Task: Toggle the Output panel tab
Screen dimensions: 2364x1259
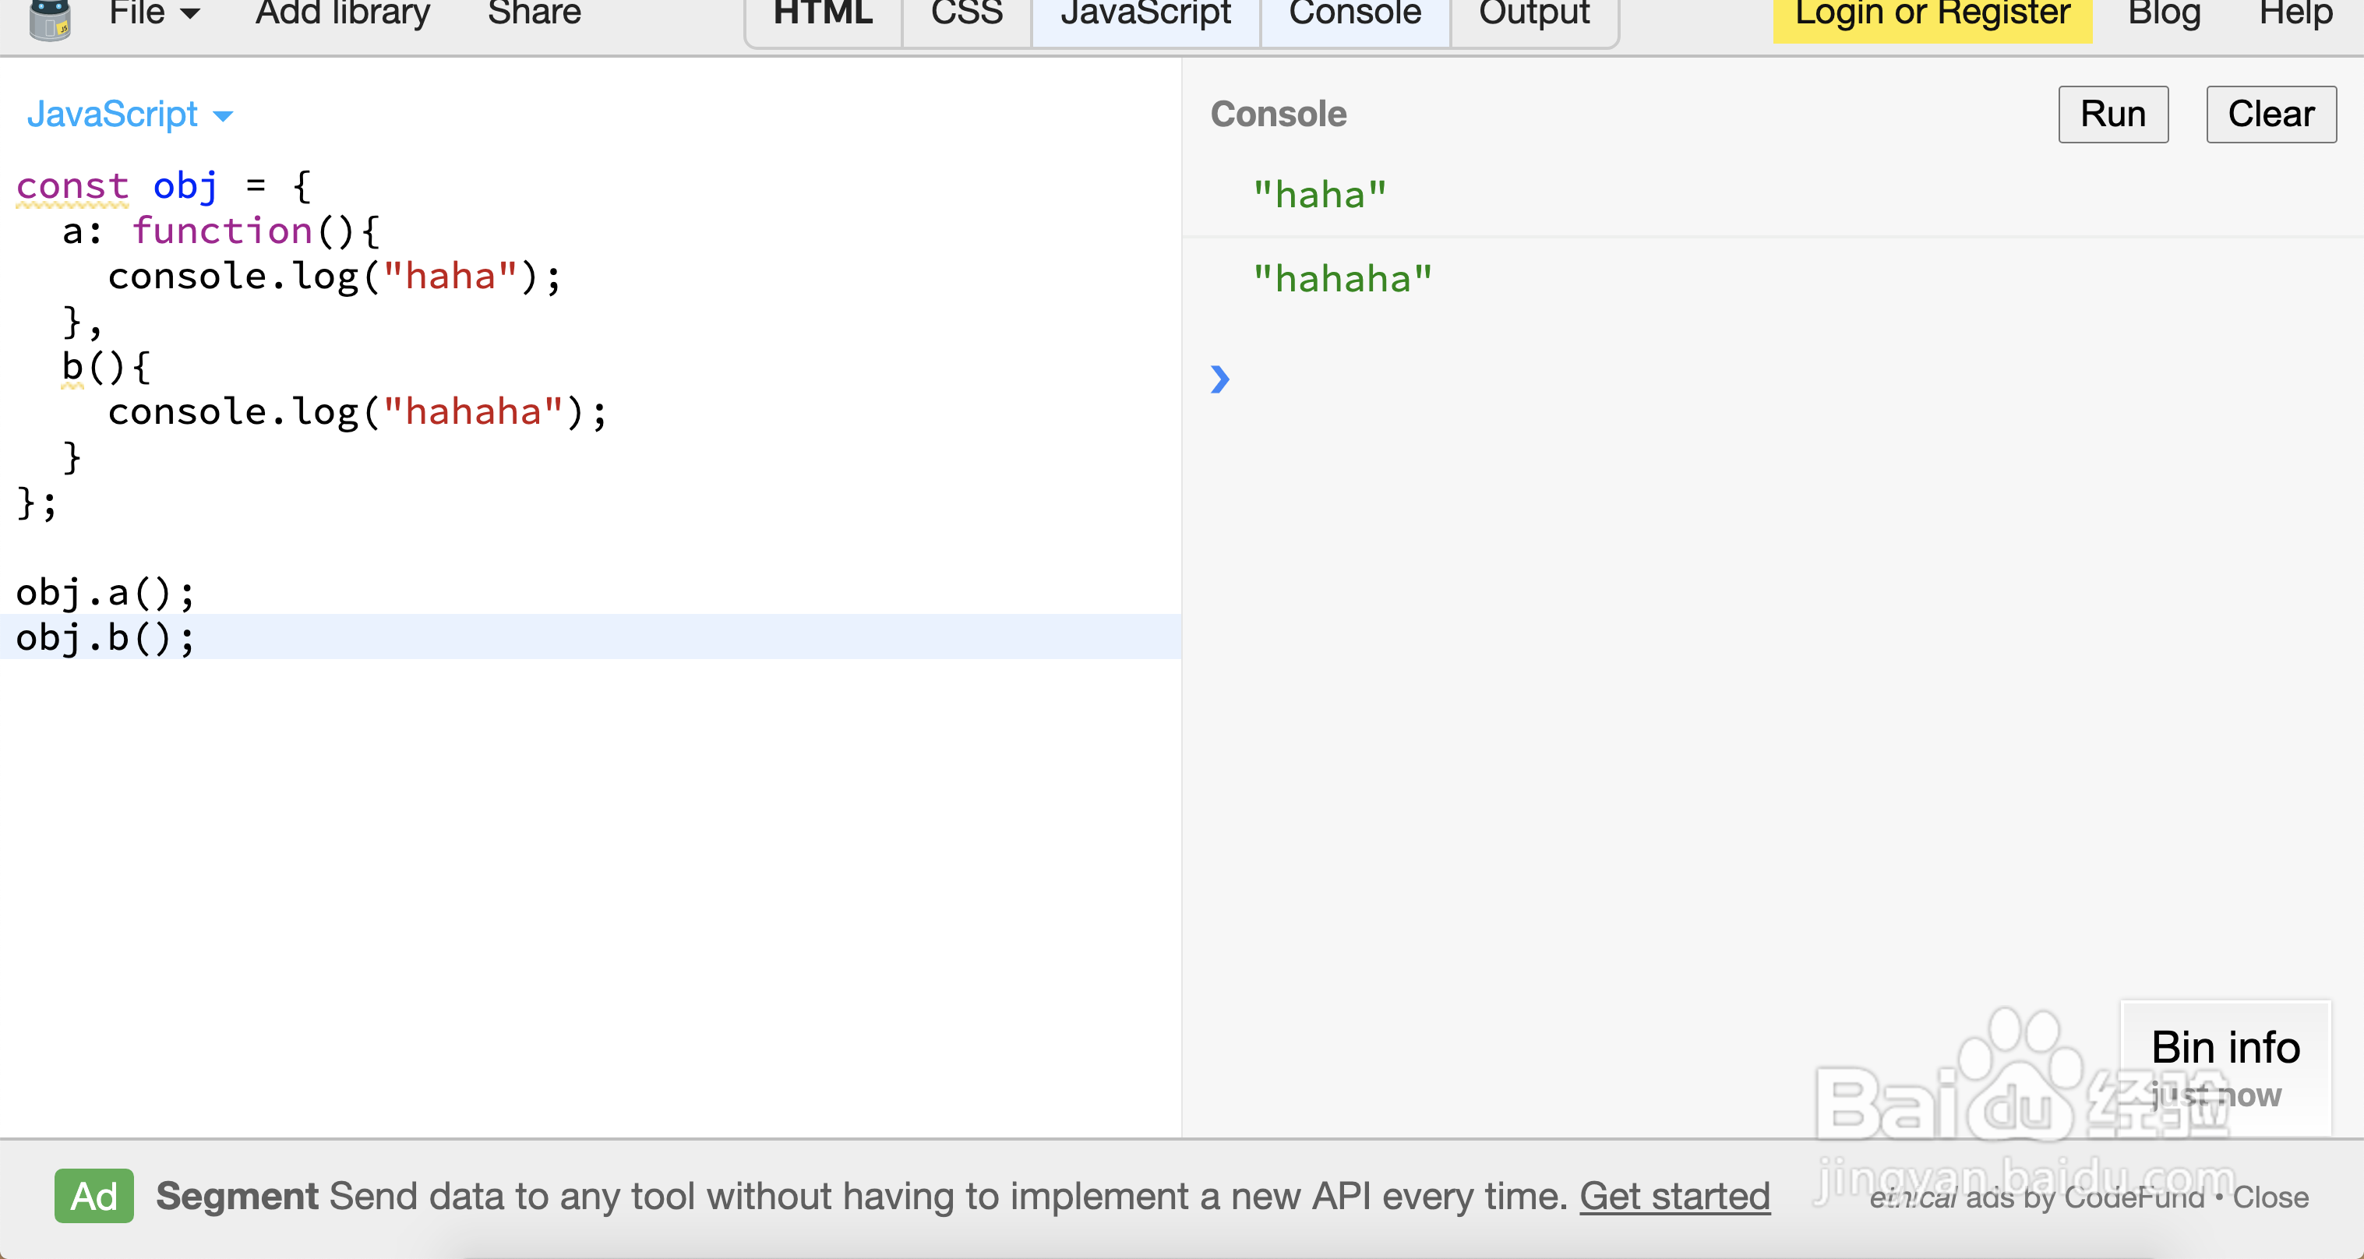Action: [1533, 14]
